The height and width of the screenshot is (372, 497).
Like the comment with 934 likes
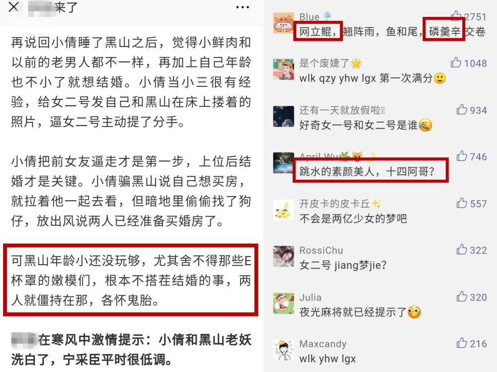(462, 109)
